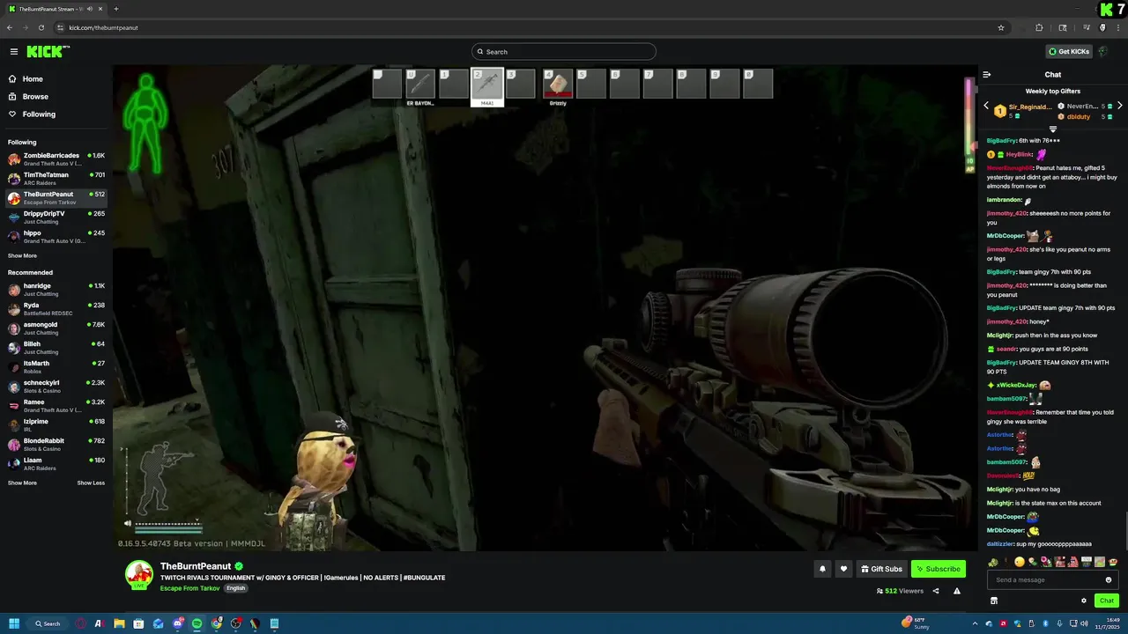
Task: Go back in browser
Action: point(10,27)
